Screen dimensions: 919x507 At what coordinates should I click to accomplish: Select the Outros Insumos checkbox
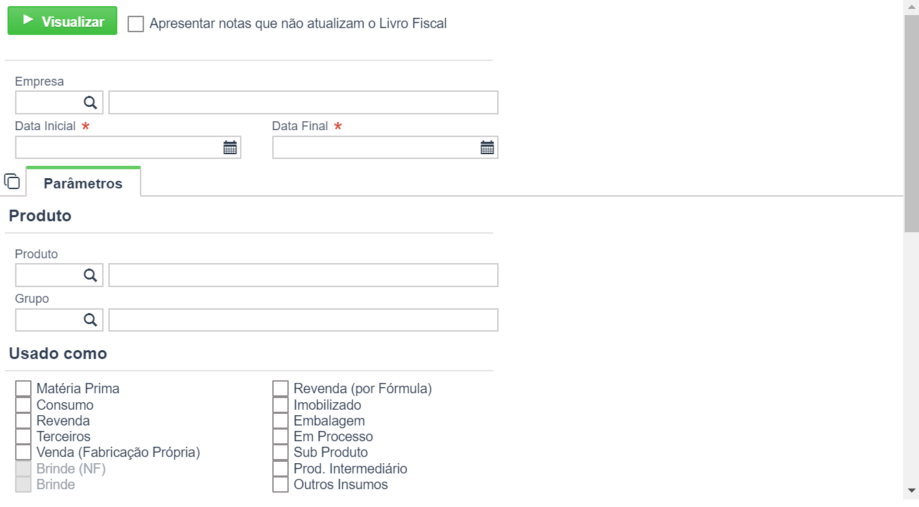pos(281,484)
